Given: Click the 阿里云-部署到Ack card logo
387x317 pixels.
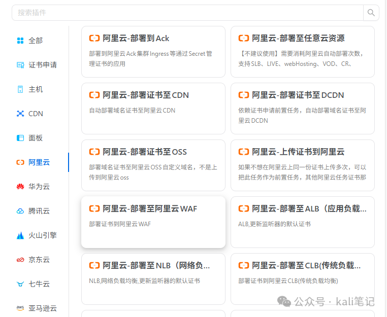Looking at the screenshot, I should 94,38.
